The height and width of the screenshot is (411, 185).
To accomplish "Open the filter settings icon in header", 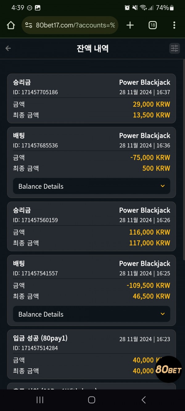I will point(175,48).
